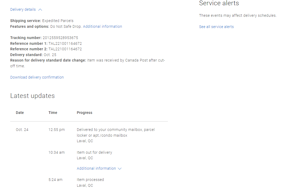Click the Time column header

[53, 113]
